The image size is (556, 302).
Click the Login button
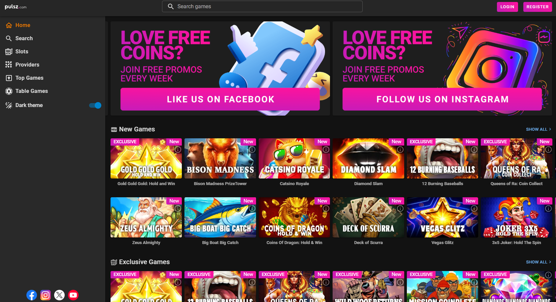click(x=507, y=7)
